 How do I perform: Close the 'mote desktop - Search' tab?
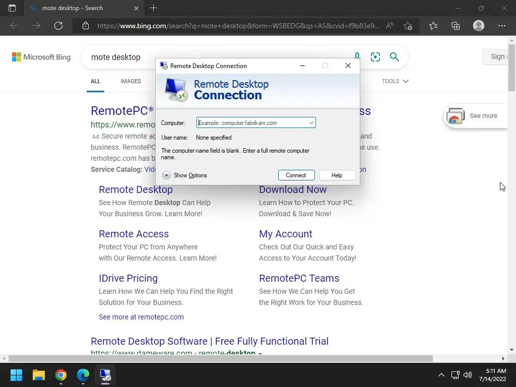(x=136, y=8)
